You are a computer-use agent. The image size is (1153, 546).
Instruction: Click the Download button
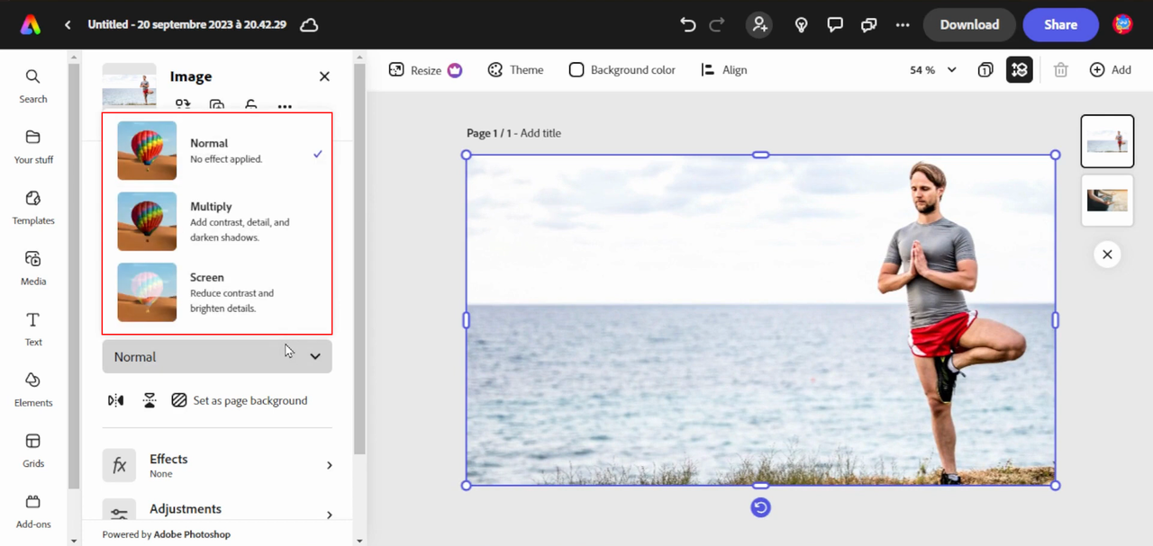click(x=969, y=25)
